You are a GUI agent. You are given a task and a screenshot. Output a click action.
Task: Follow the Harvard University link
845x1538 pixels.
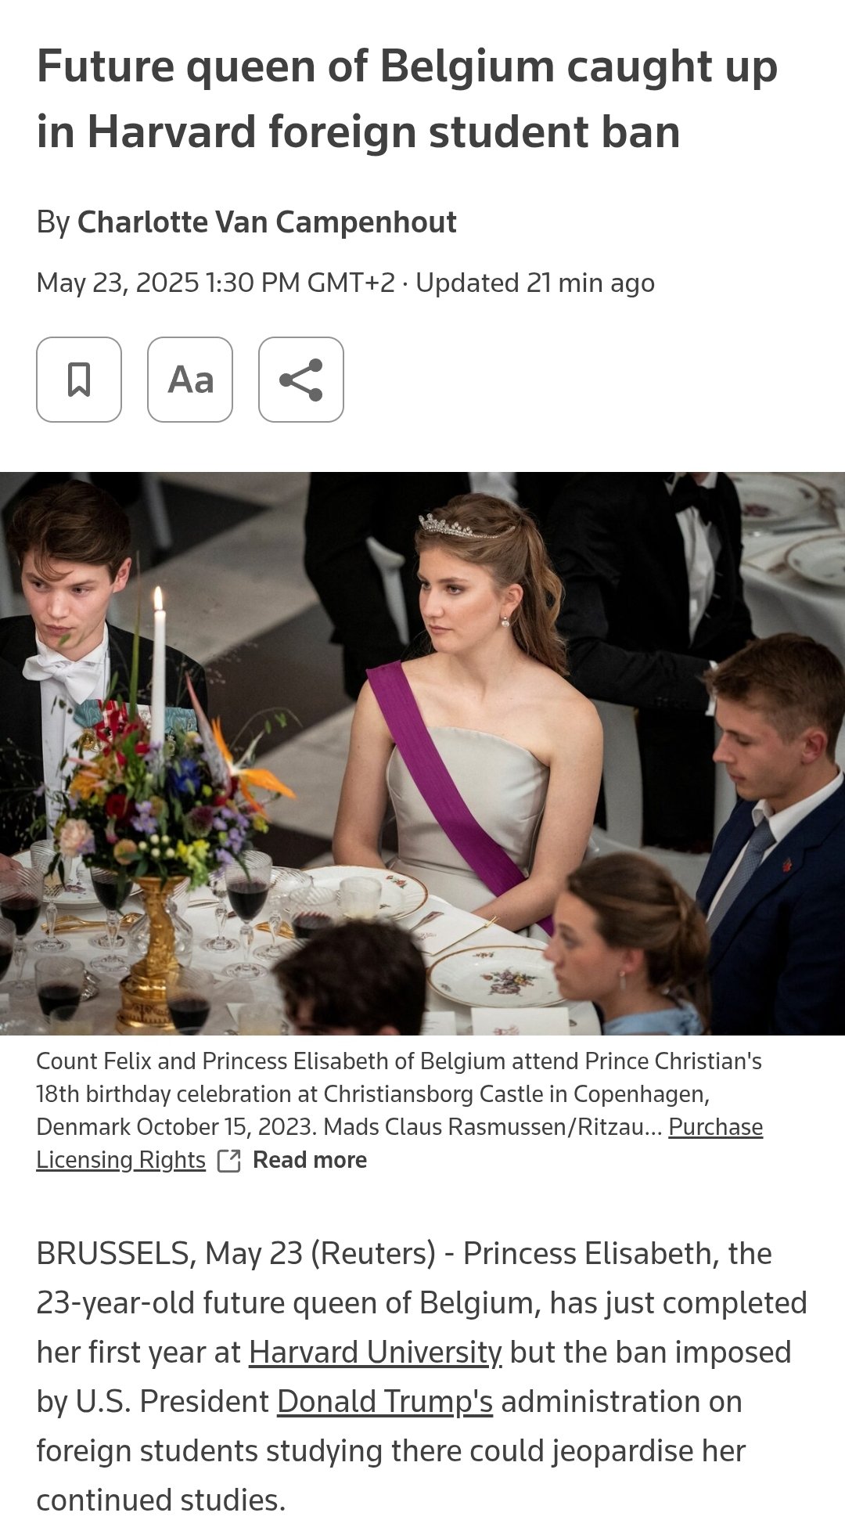(x=376, y=1353)
